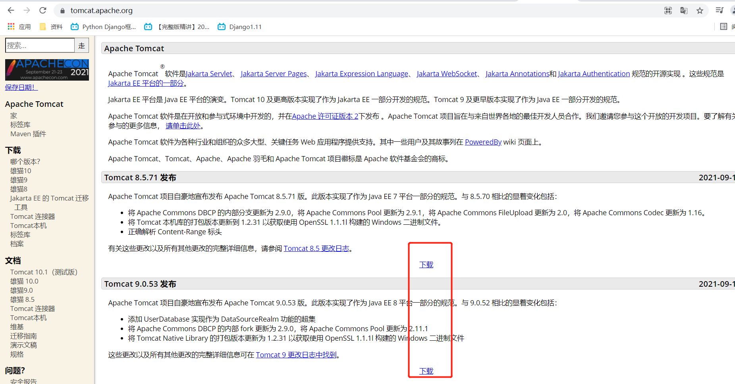
Task: Click the browser back arrow
Action: coord(11,10)
